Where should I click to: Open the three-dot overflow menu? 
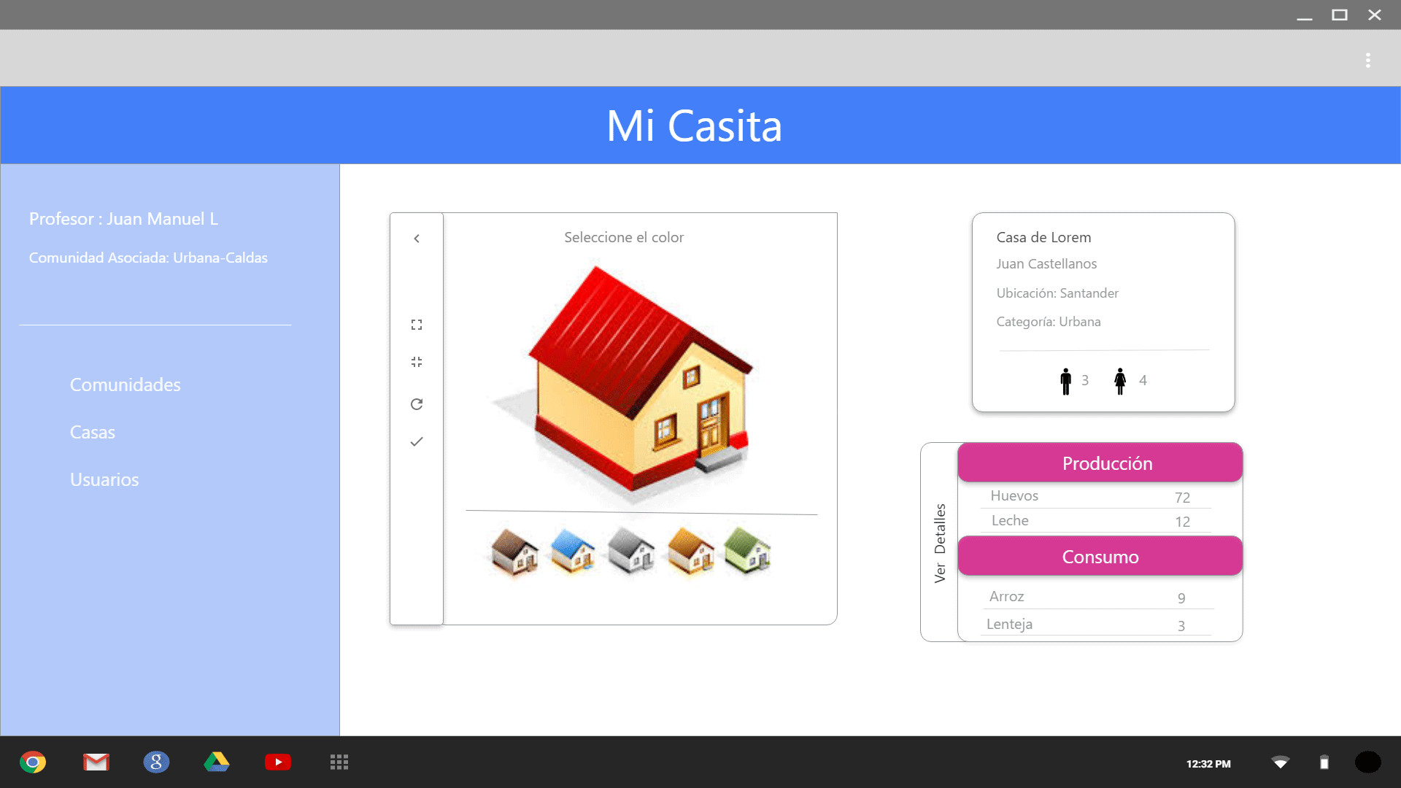1368,61
